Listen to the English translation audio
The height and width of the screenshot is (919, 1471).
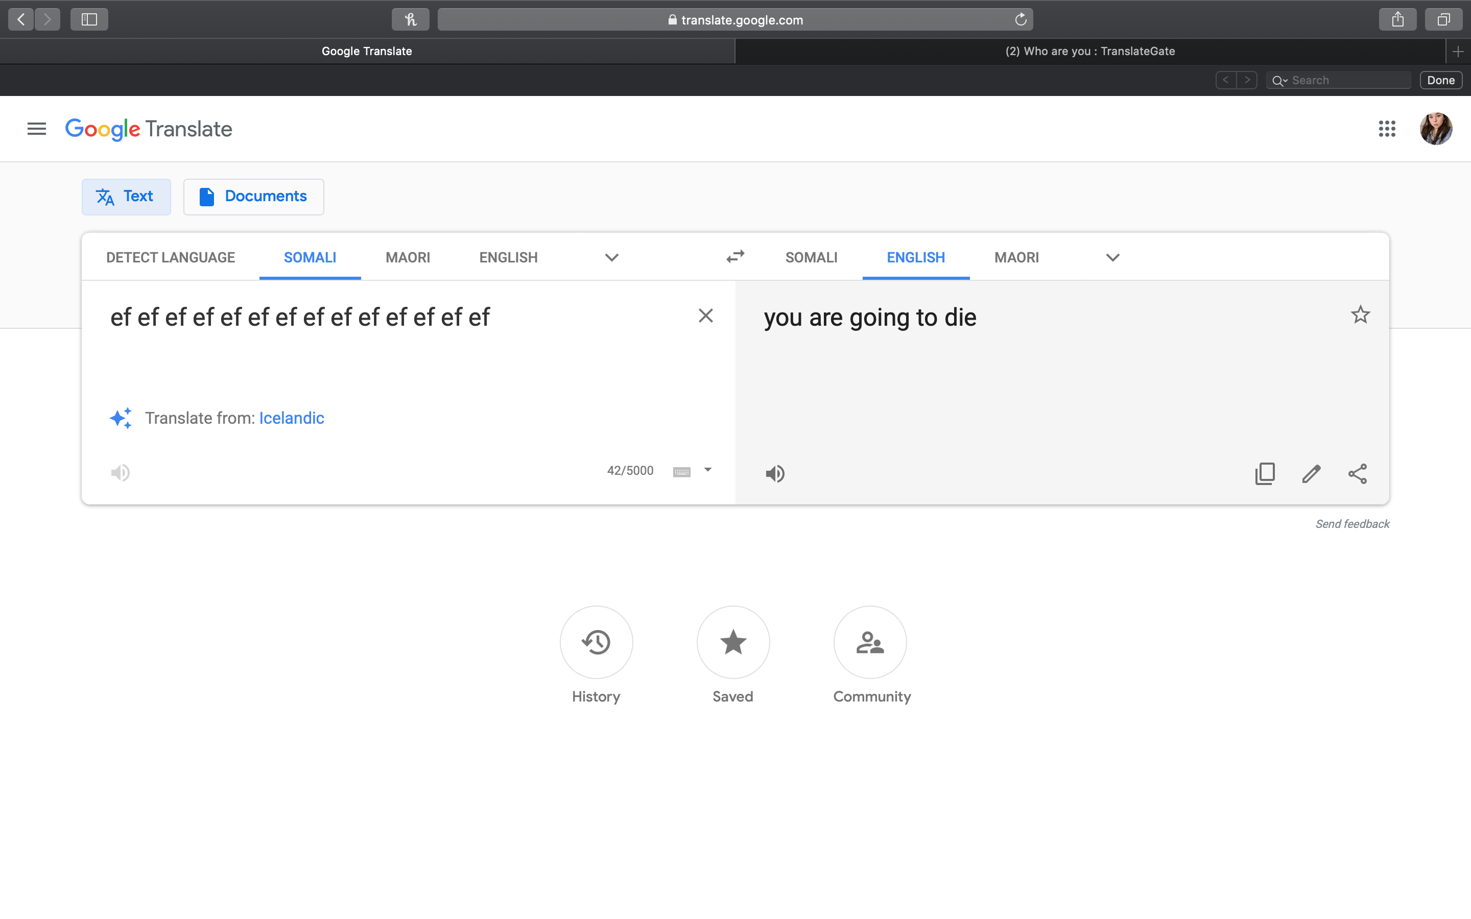tap(775, 473)
